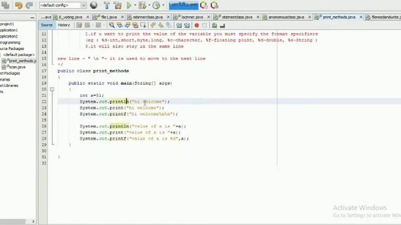The height and width of the screenshot is (225, 401).
Task: Shift the line left
Action: click(179, 25)
